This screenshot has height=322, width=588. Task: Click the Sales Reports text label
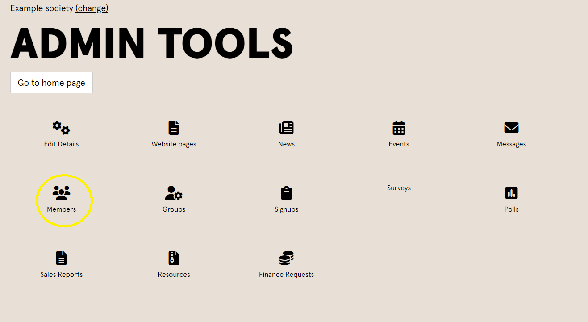coord(61,275)
